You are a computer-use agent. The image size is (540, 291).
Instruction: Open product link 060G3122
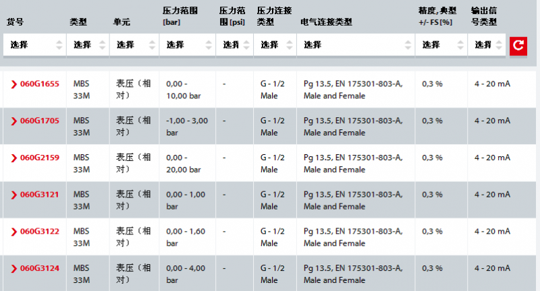39,232
